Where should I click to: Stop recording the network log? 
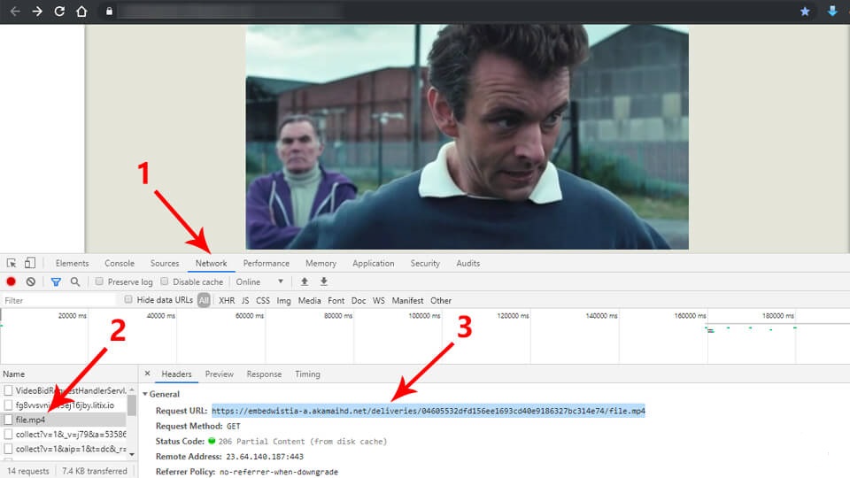click(x=12, y=281)
